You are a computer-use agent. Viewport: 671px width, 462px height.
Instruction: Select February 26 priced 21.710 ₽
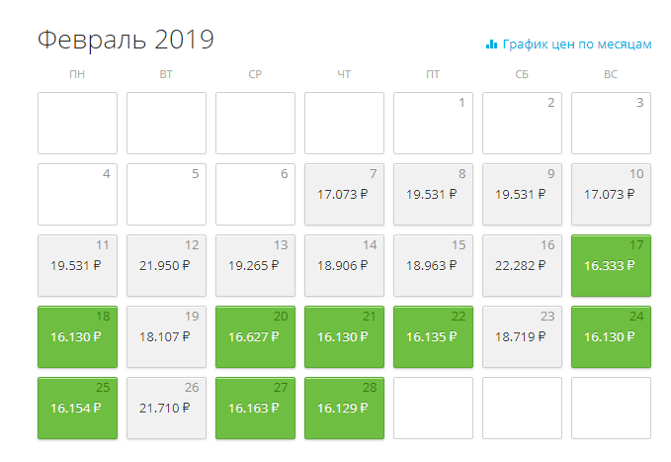pos(166,408)
